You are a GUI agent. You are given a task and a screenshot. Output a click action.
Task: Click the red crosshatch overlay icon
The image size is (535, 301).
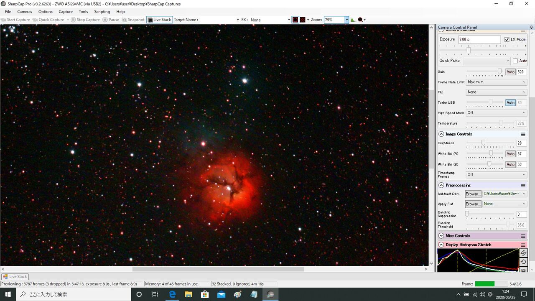303,20
